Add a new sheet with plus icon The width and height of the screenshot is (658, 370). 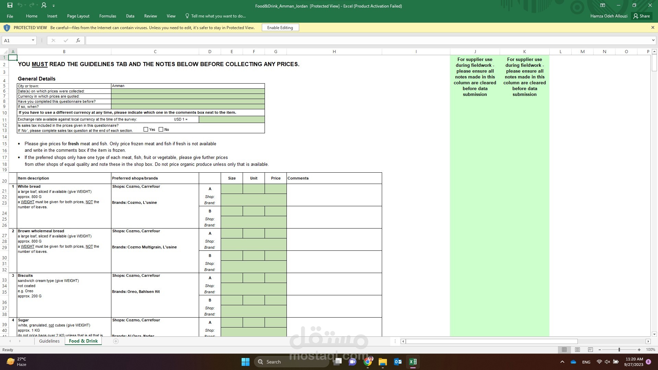[116, 341]
